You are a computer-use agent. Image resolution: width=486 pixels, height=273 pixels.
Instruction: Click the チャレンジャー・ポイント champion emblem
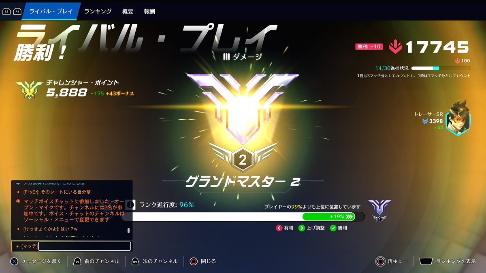tap(30, 89)
